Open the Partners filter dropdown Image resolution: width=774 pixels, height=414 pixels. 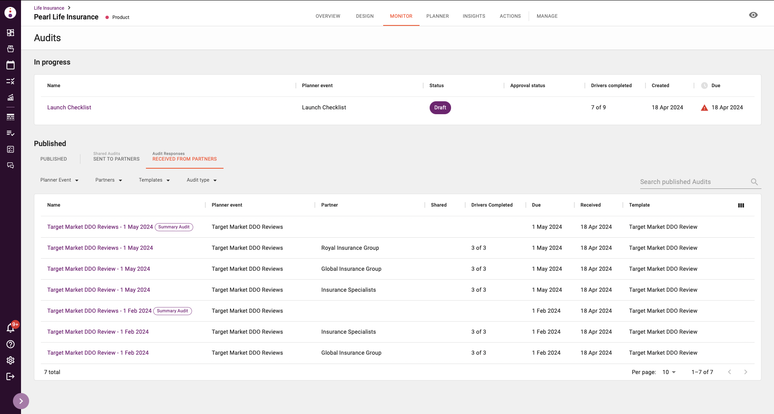109,180
